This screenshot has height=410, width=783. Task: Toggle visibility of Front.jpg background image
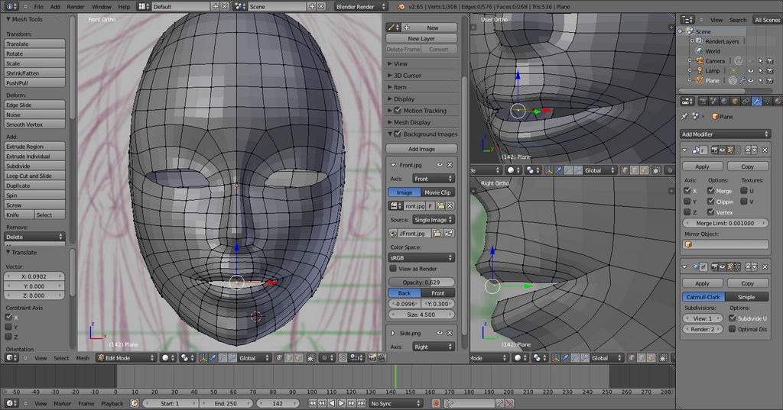click(x=440, y=165)
